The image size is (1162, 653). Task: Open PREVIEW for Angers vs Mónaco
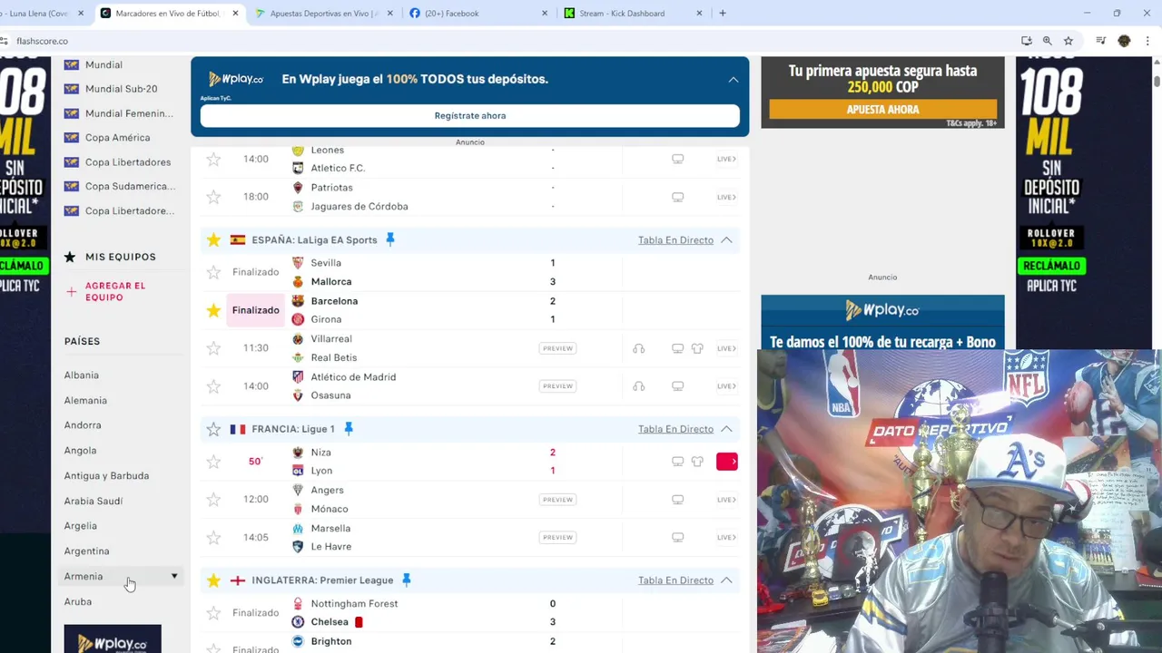point(557,500)
